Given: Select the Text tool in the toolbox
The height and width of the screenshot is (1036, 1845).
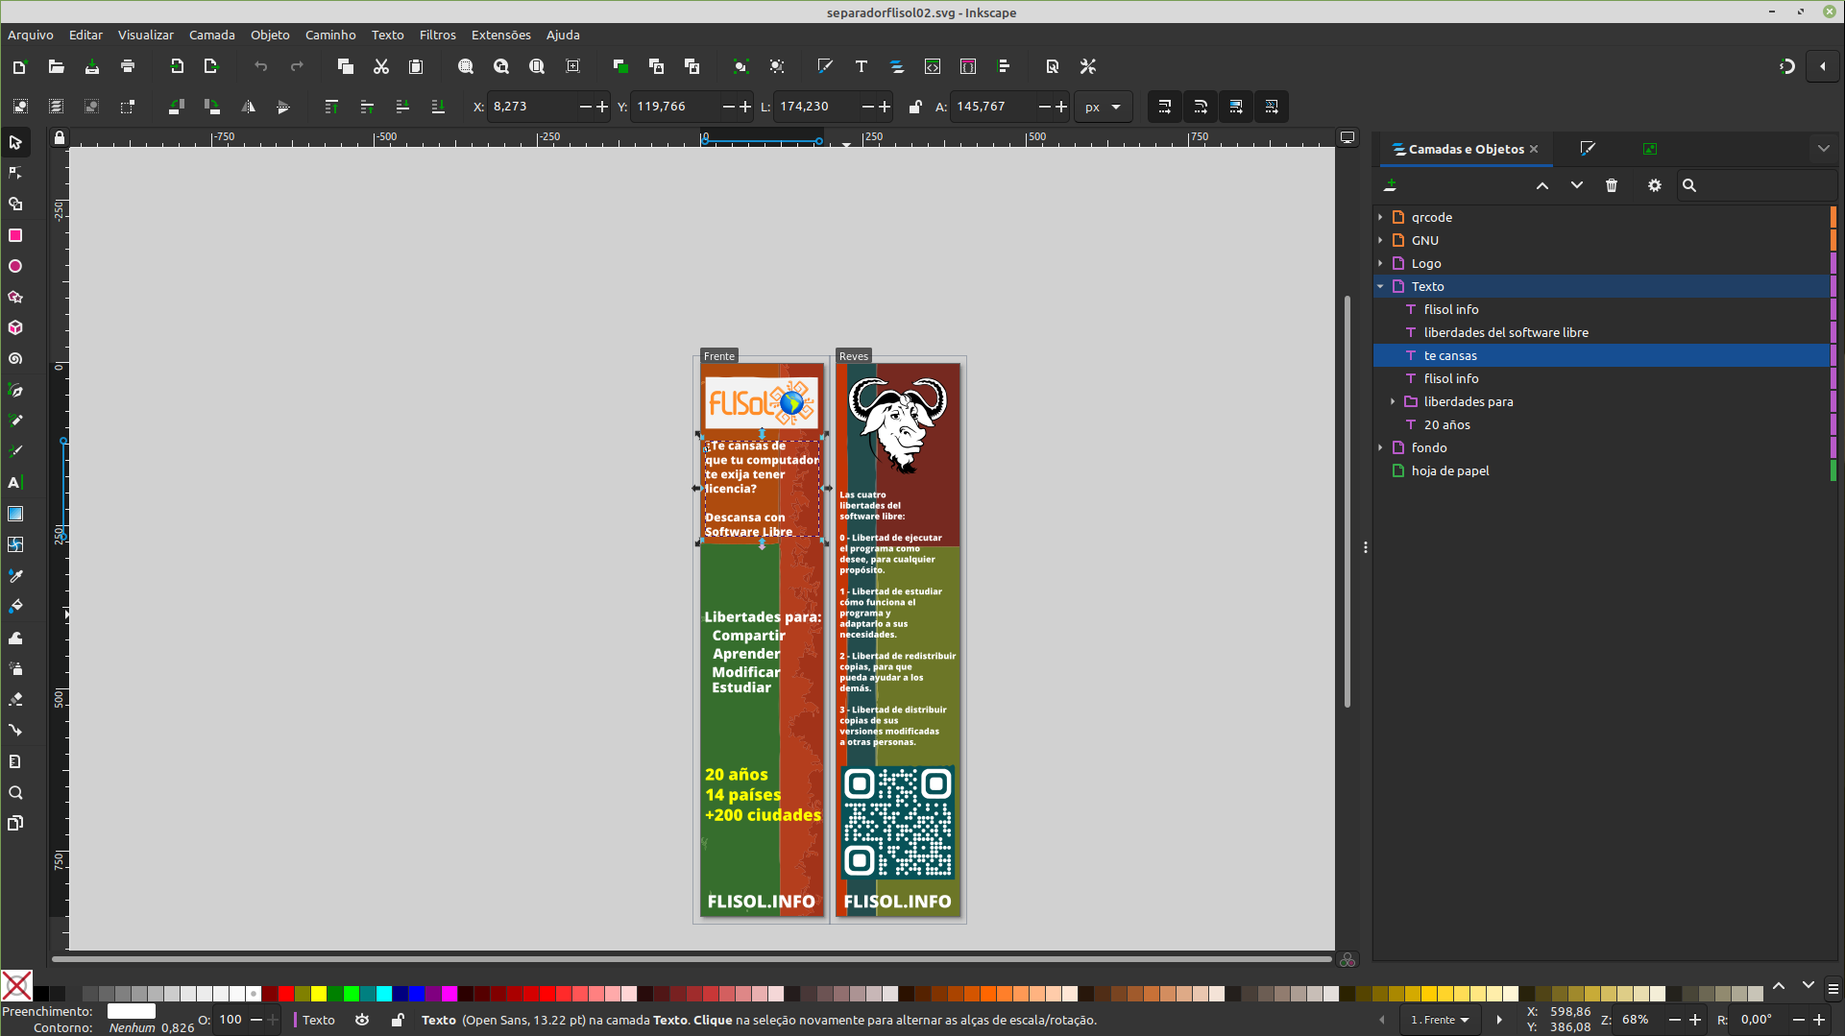Looking at the screenshot, I should (x=15, y=483).
